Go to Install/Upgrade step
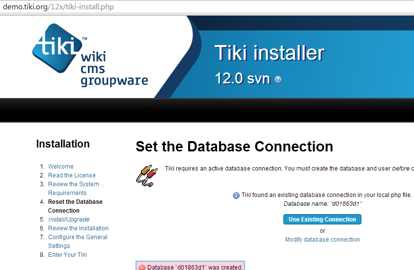 point(69,220)
